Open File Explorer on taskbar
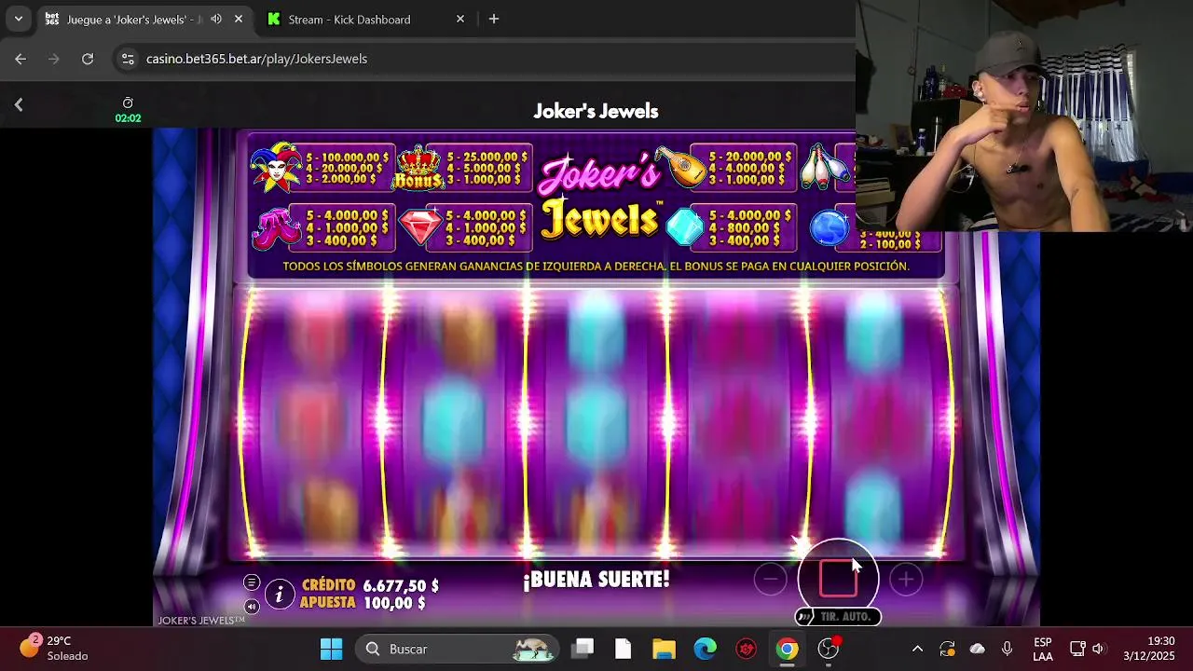Screen dimensions: 1193x671 [x=664, y=649]
